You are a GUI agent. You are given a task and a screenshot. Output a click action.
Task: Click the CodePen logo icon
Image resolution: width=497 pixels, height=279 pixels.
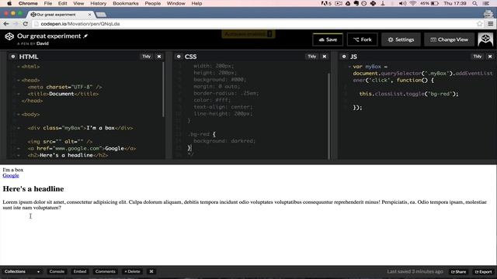point(9,36)
